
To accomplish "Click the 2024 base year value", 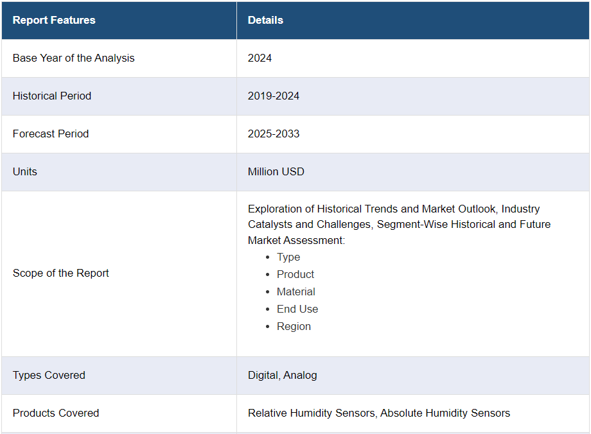I will point(260,58).
